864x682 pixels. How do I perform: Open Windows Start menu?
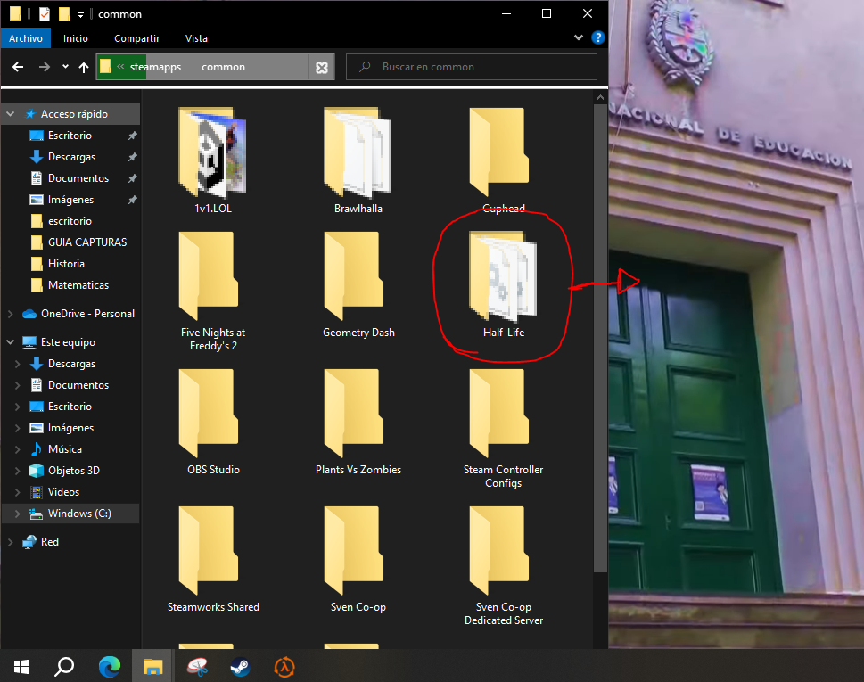[21, 667]
